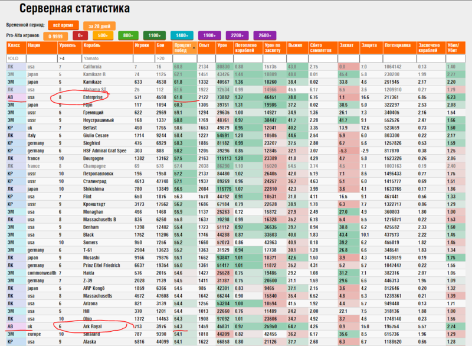The width and height of the screenshot is (472, 346).
Task: Select the '0-9999' Pro-Alfa filter
Action: (57, 37)
